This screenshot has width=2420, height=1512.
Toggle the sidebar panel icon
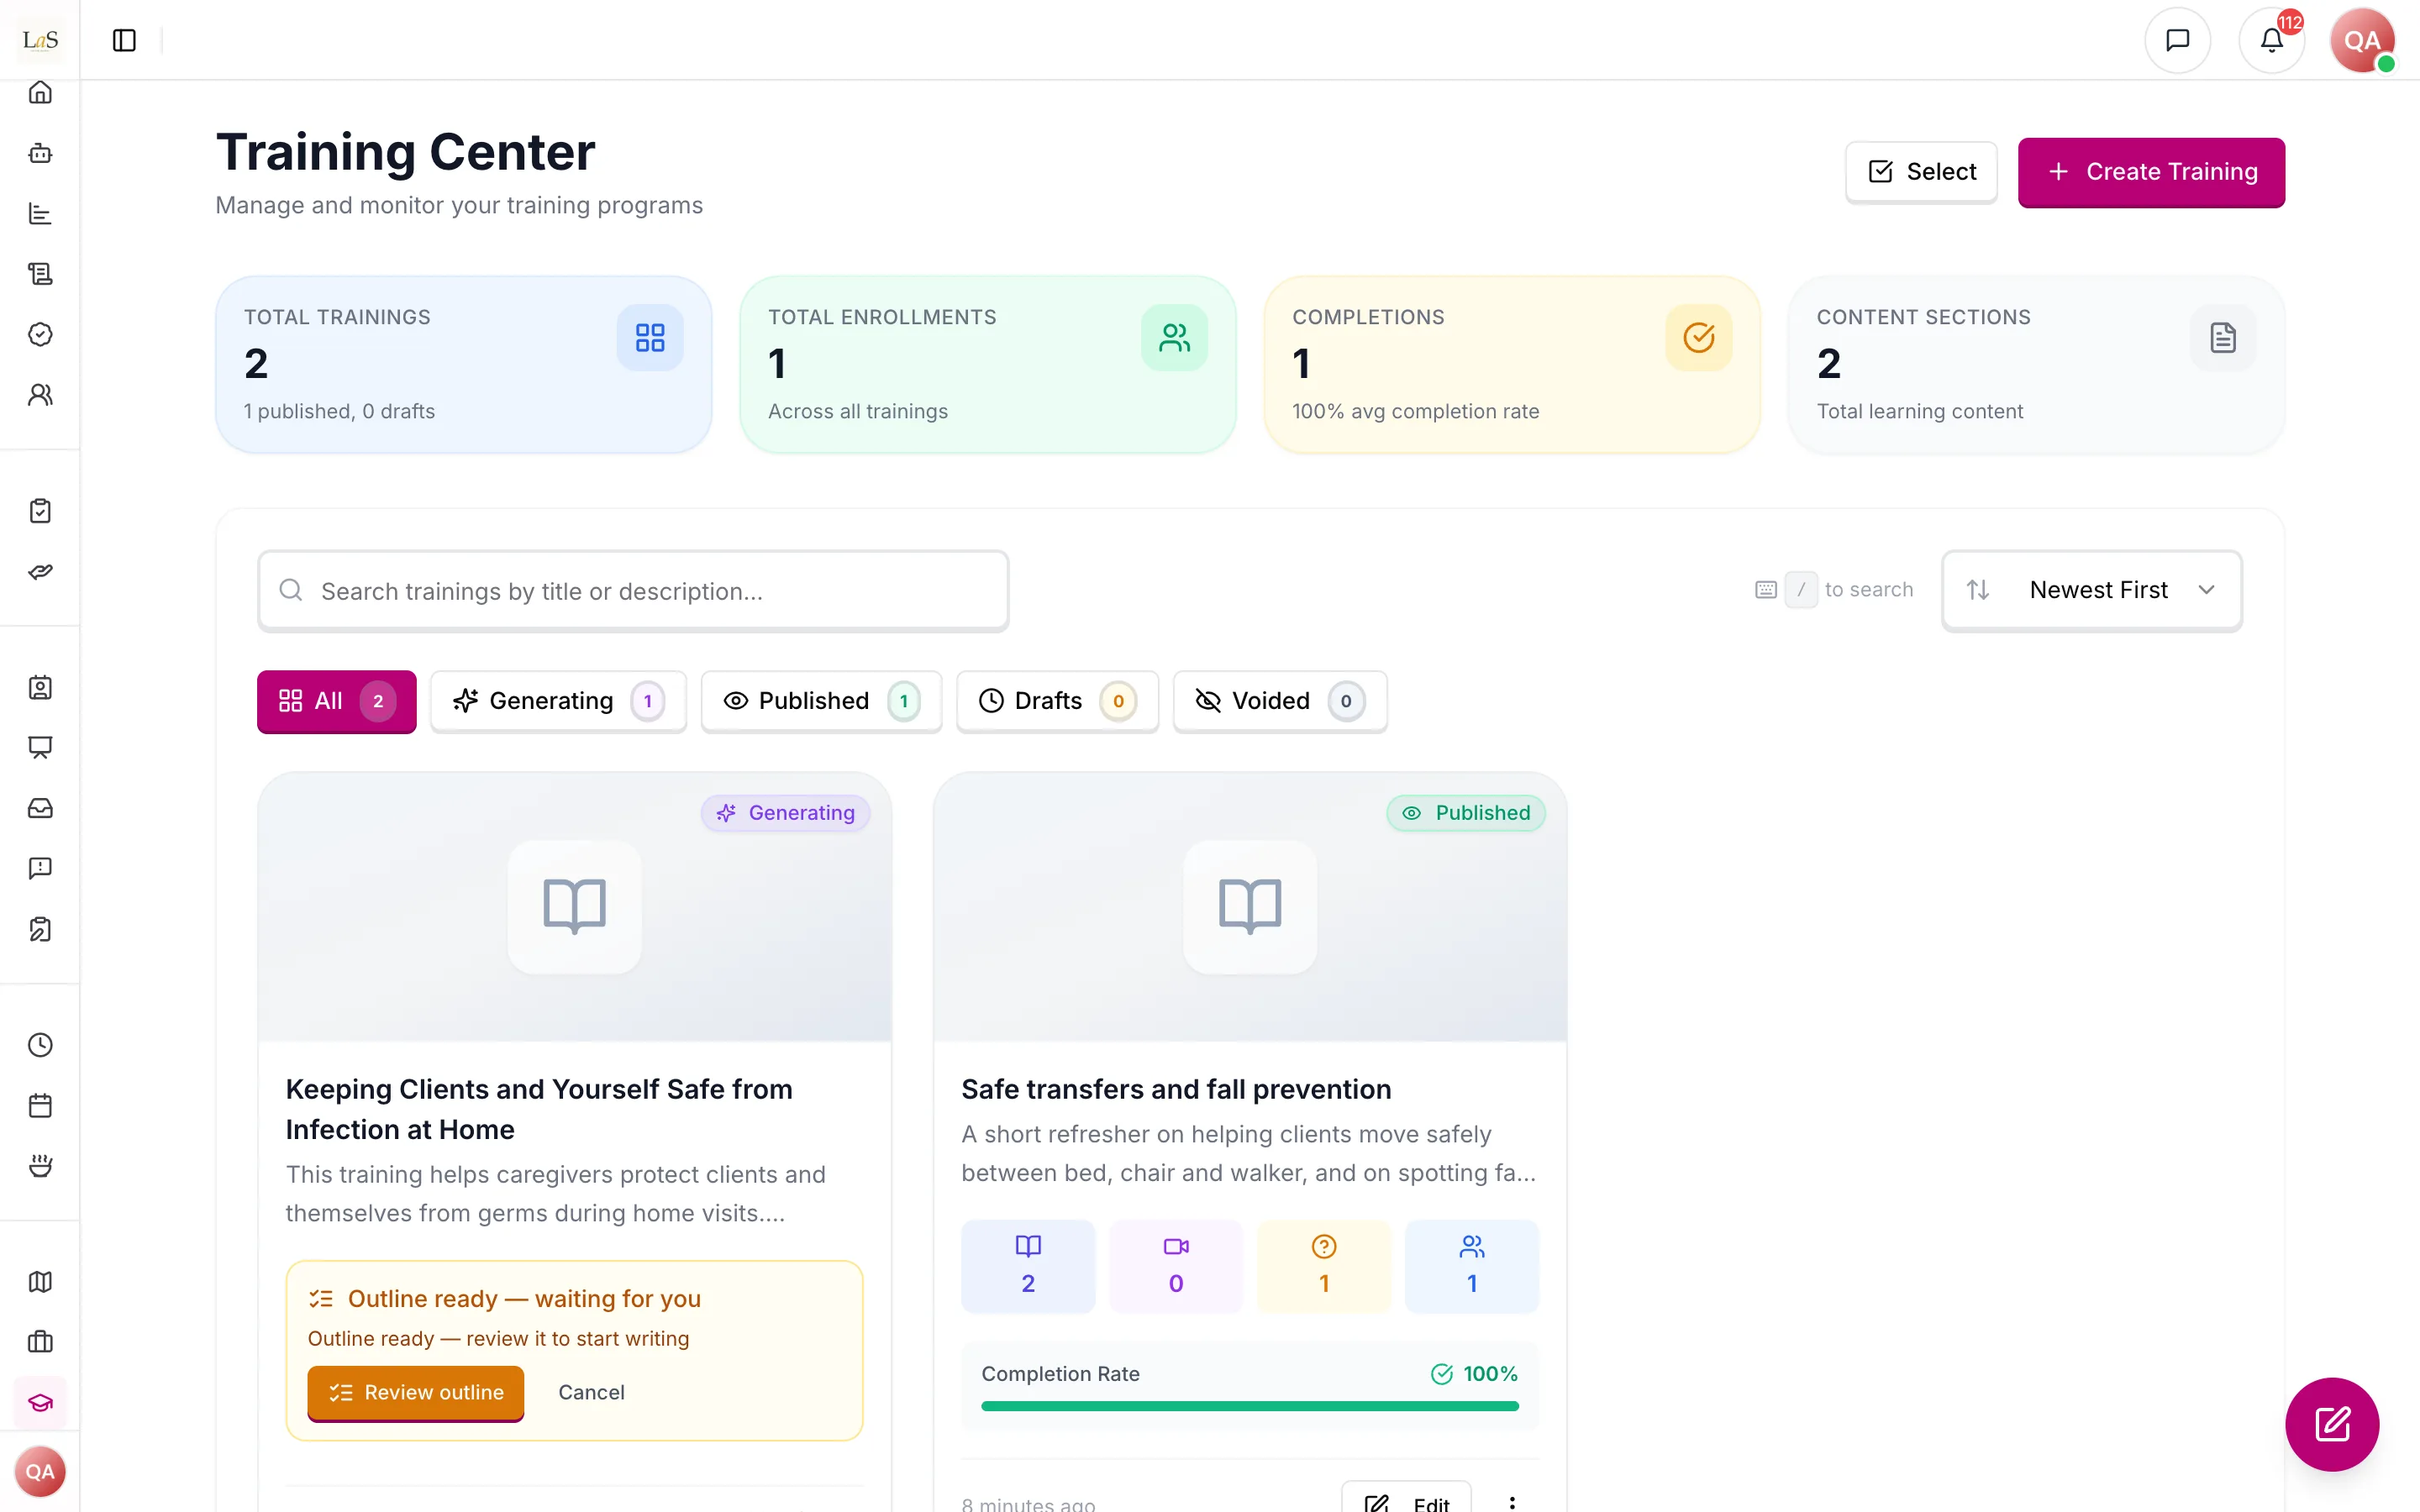coord(124,40)
